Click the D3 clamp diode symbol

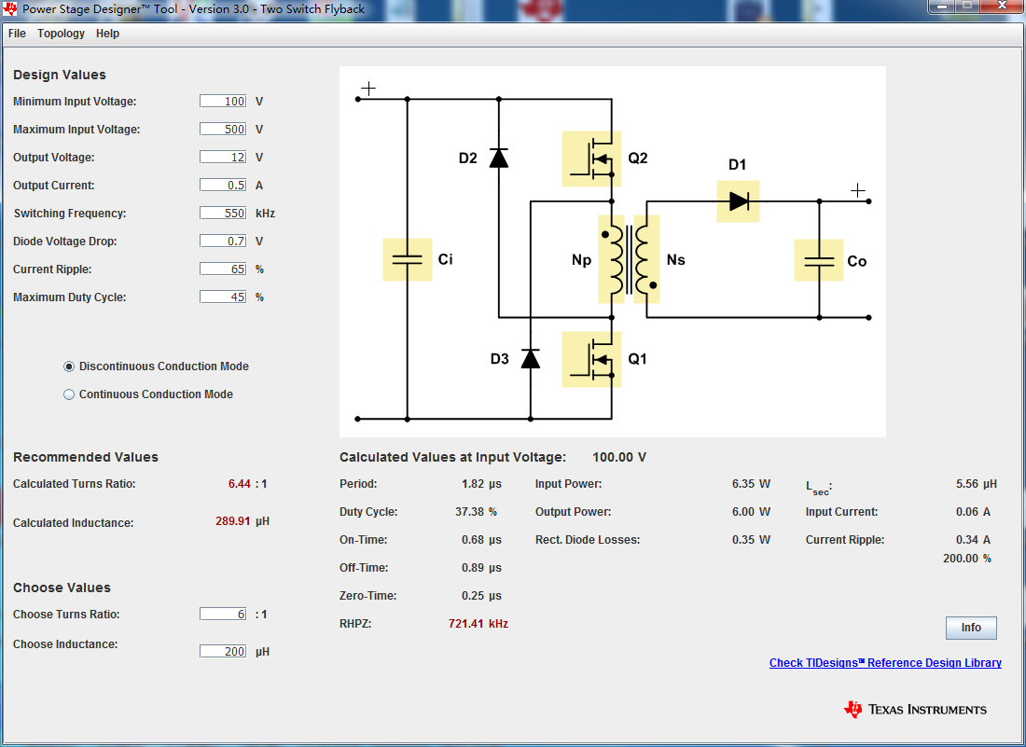[530, 358]
